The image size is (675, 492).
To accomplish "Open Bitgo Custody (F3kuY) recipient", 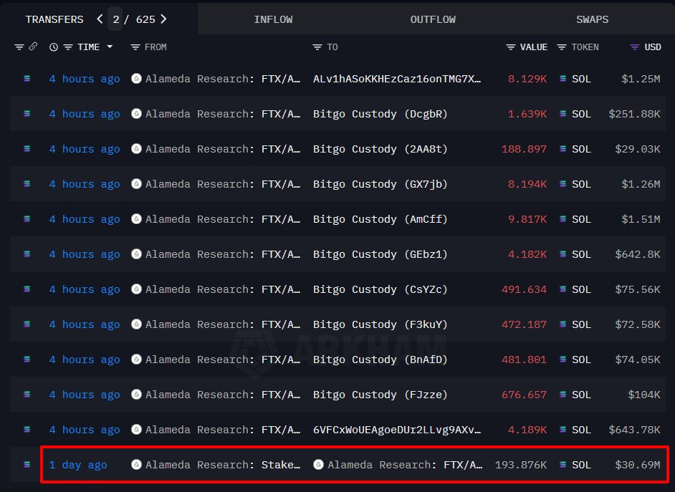I will 380,324.
